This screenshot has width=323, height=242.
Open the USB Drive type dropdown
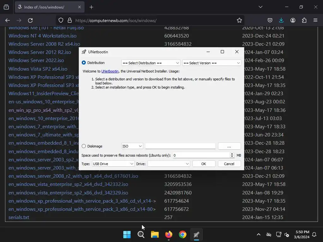(x=113, y=164)
